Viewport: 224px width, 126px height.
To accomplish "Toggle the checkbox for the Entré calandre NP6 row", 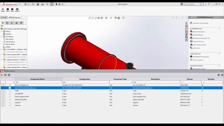I will point(10,97).
